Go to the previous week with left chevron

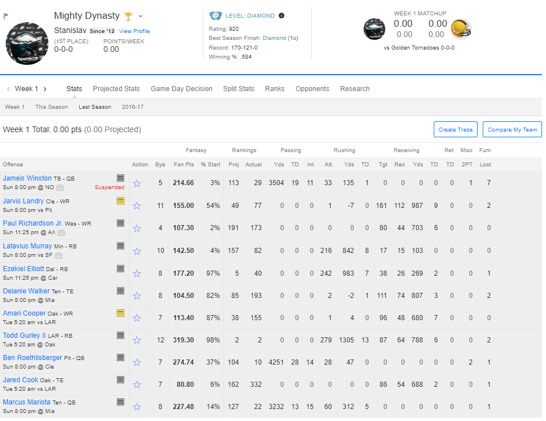pyautogui.click(x=9, y=89)
